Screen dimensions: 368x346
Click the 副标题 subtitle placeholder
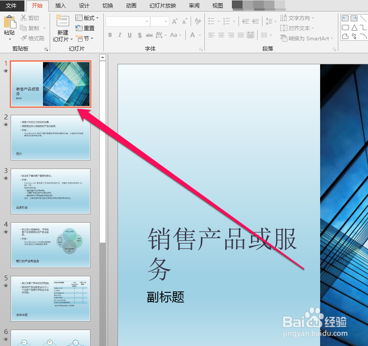point(165,297)
